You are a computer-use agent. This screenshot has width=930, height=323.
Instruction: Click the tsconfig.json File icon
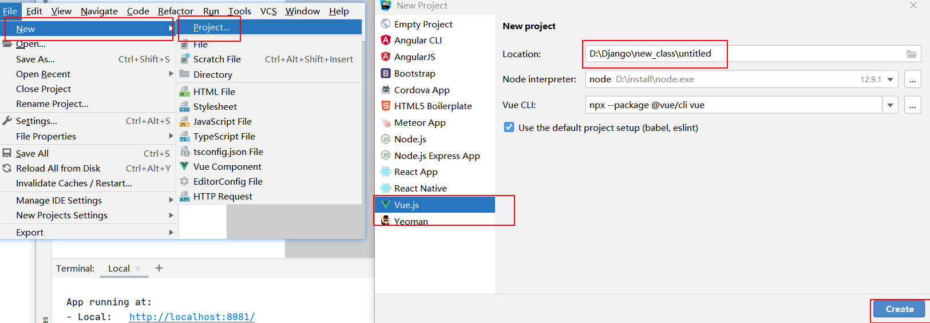(184, 151)
